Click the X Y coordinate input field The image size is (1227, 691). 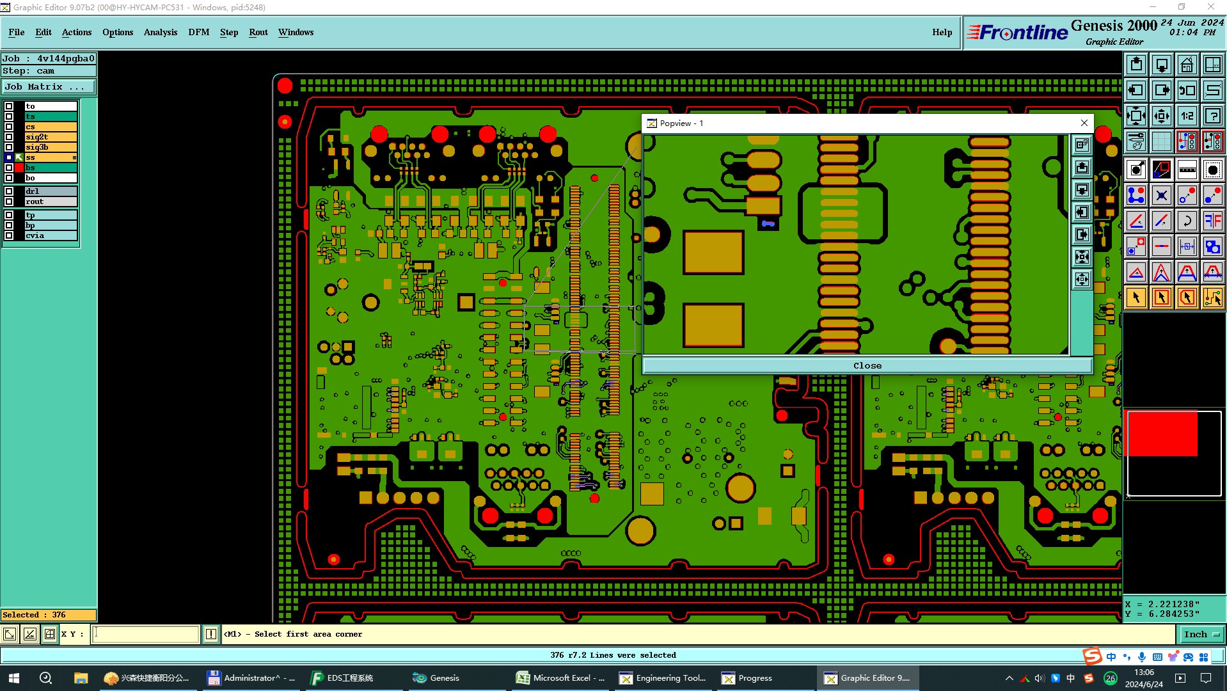pos(146,634)
